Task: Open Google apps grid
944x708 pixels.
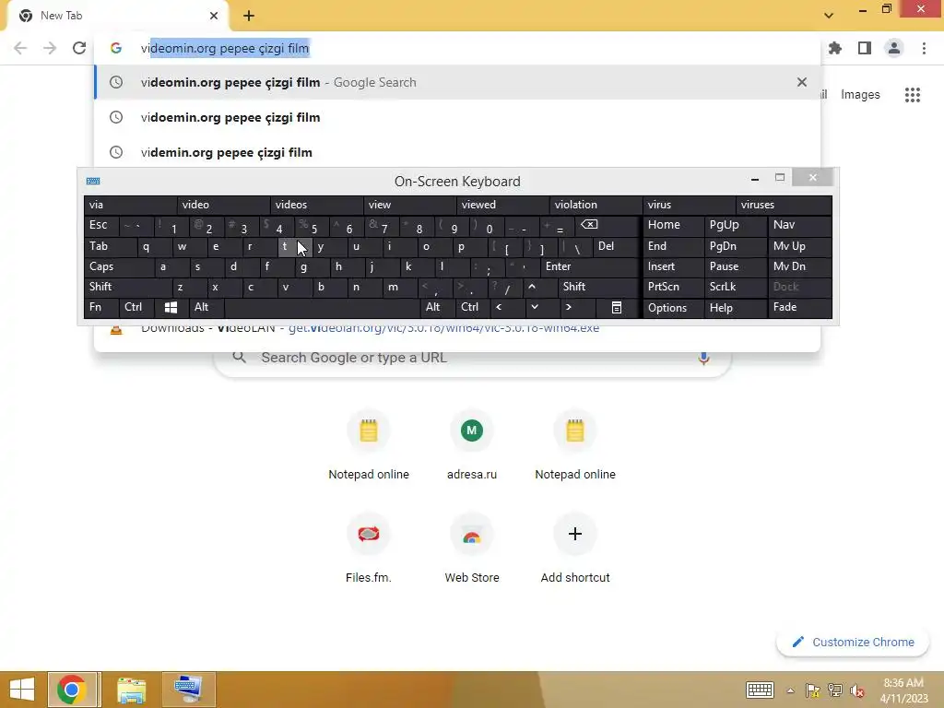Action: [x=913, y=95]
